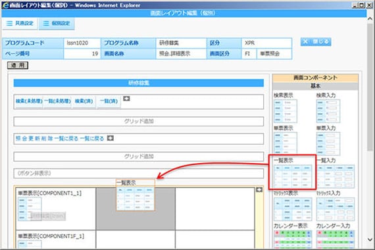This screenshot has height=250, width=375.
Task: Click the 研修募集 program name field
Action: 182,43
